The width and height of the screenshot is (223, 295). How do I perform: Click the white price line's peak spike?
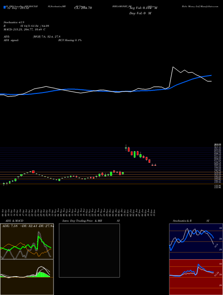tap(173, 67)
